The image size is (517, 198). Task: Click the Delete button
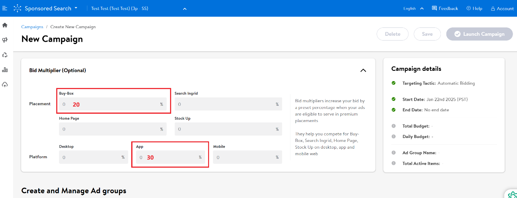[x=393, y=34]
